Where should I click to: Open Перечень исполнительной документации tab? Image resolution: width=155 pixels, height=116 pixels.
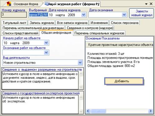pos(33,28)
